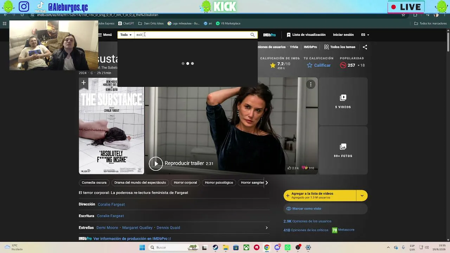Screen dimensions: 450x253
Task: Open Dennis Quaid's page
Action: point(168,228)
